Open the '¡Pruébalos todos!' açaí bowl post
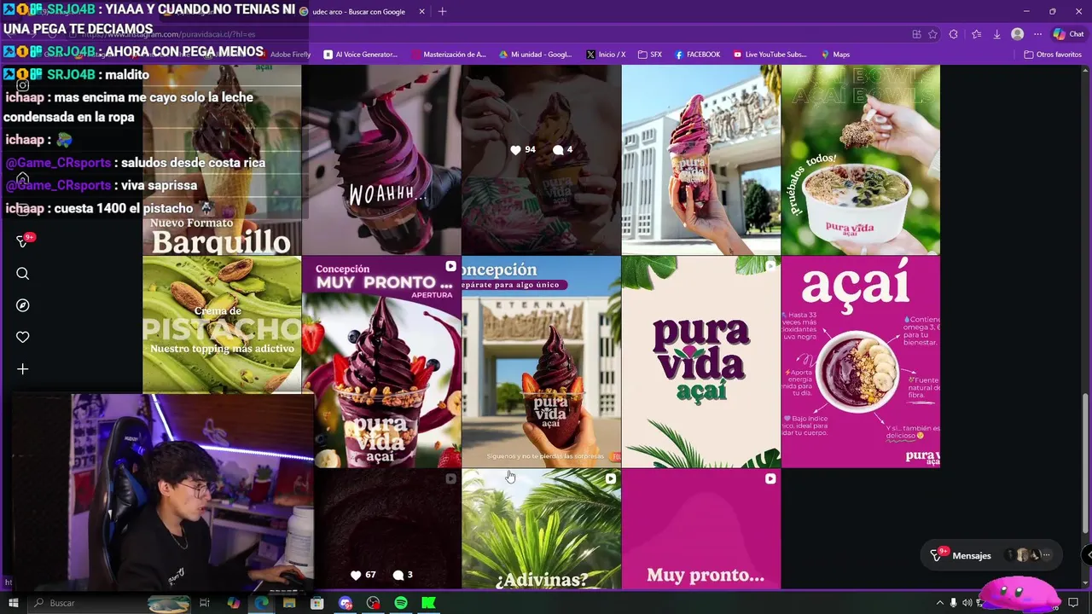Image resolution: width=1092 pixels, height=614 pixels. (x=860, y=160)
